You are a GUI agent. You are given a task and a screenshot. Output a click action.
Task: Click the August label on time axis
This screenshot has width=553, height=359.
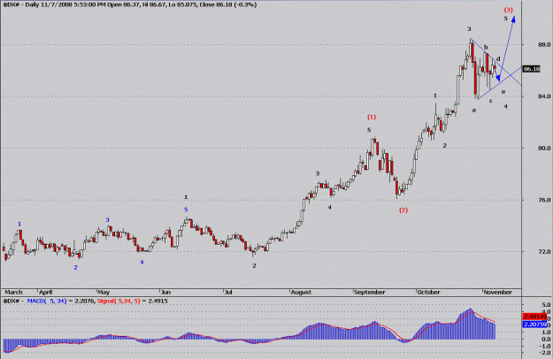click(x=301, y=292)
